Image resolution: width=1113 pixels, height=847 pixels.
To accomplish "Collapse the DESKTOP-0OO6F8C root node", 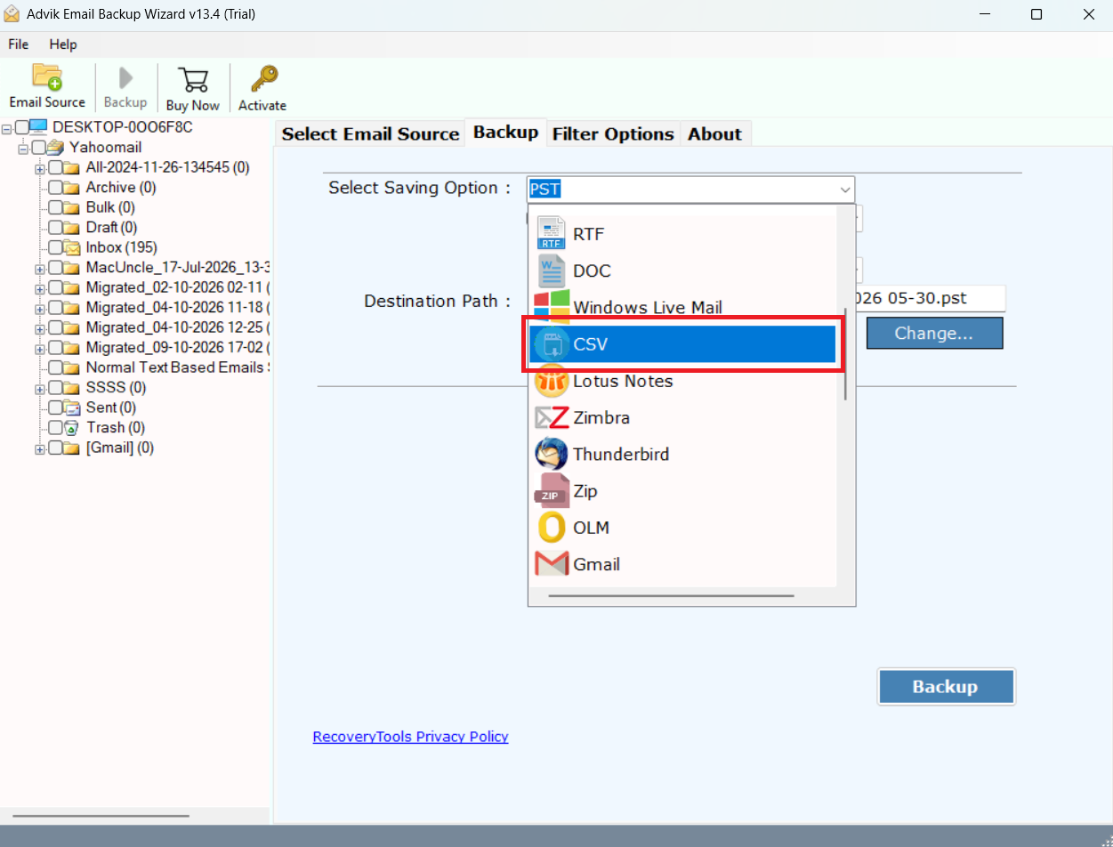I will pos(7,128).
